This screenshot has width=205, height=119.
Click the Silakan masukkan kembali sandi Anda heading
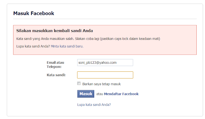click(54, 31)
